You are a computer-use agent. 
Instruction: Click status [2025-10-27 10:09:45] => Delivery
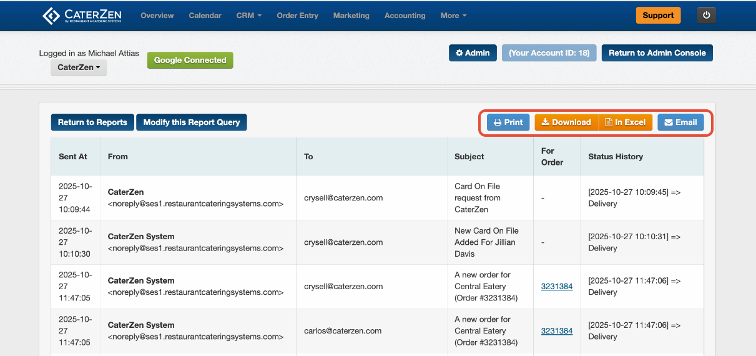(x=634, y=198)
